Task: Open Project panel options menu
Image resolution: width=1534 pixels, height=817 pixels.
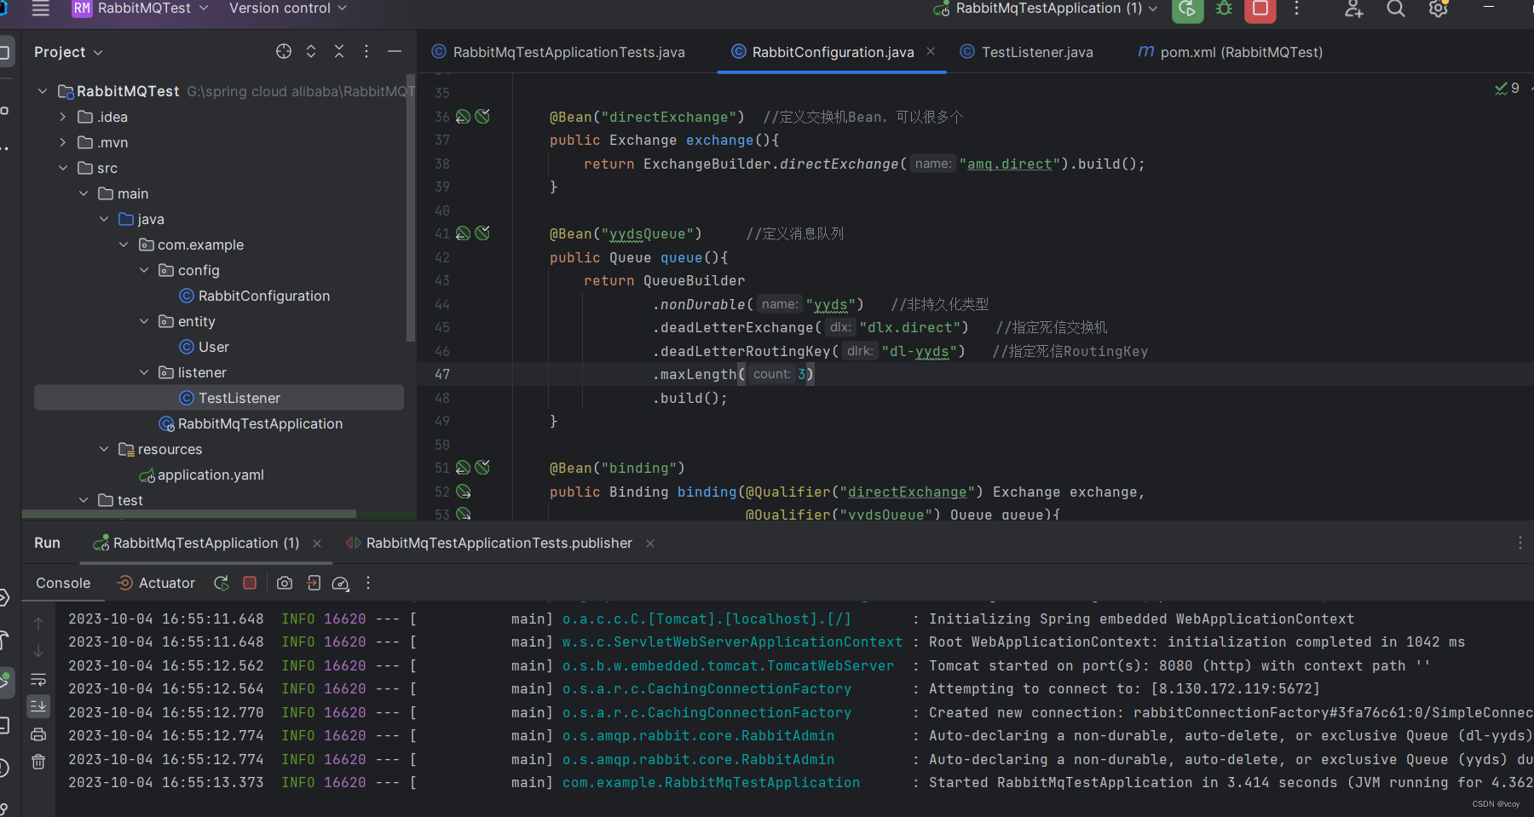Action: [366, 52]
